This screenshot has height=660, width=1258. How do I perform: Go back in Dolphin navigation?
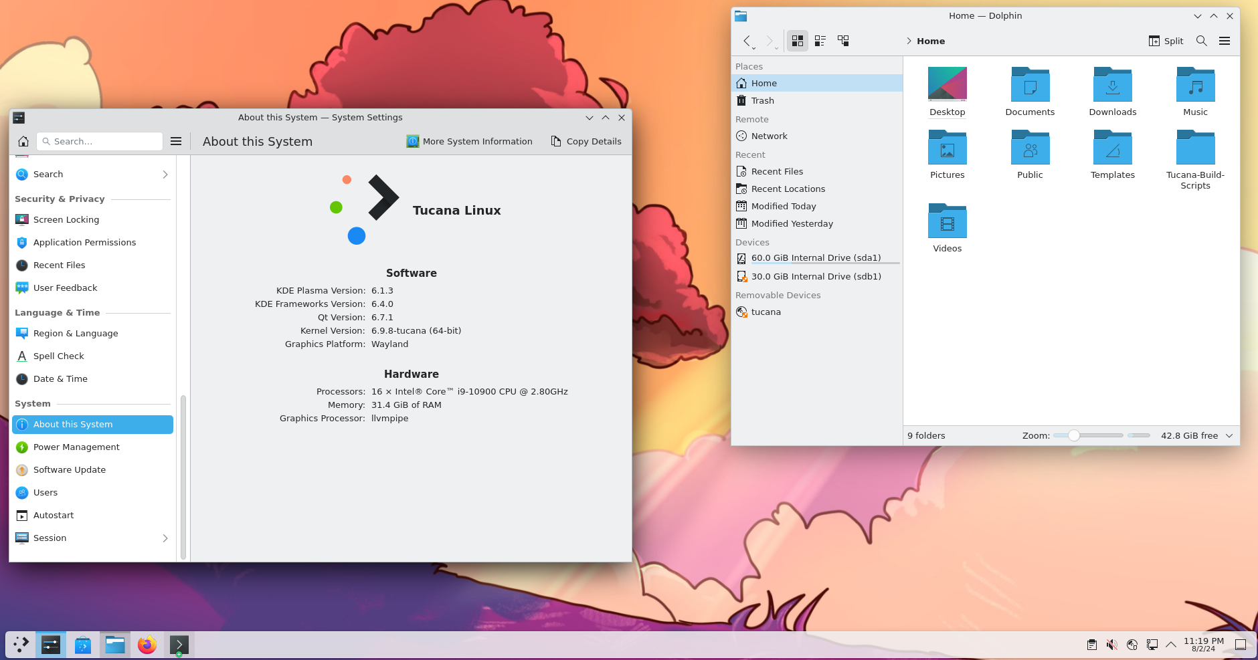pos(746,41)
